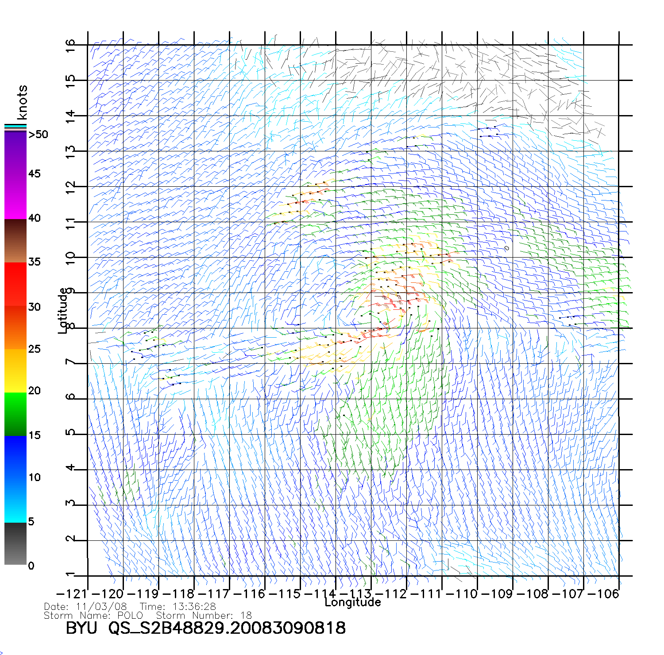Click the gray 0-5 knots color band

coord(15,544)
